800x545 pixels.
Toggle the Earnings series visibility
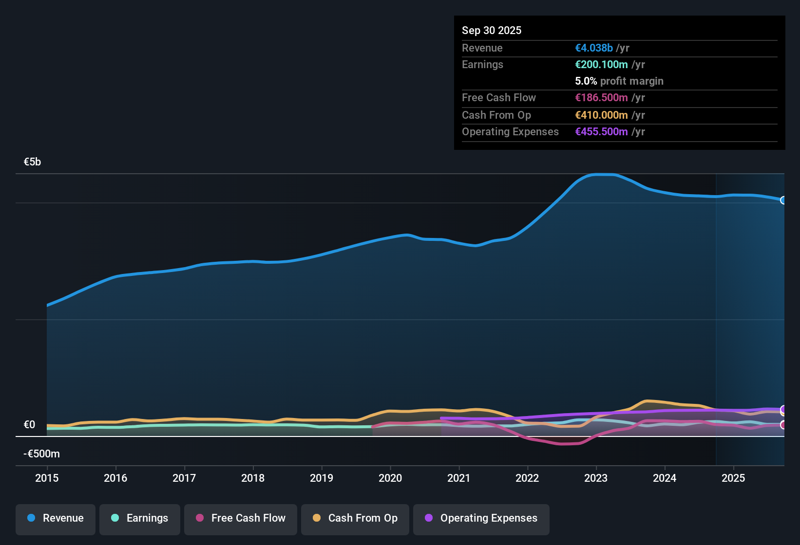click(x=139, y=518)
